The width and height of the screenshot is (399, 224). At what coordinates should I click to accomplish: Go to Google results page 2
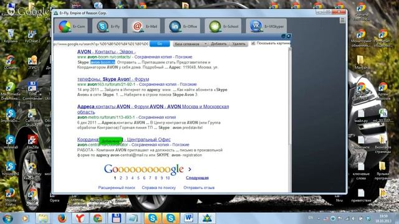click(121, 178)
